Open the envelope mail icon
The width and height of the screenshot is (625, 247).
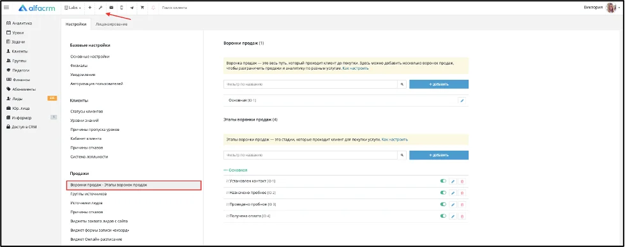(111, 8)
